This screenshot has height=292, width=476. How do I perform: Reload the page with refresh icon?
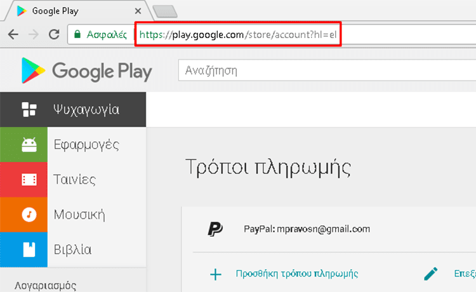pos(55,34)
